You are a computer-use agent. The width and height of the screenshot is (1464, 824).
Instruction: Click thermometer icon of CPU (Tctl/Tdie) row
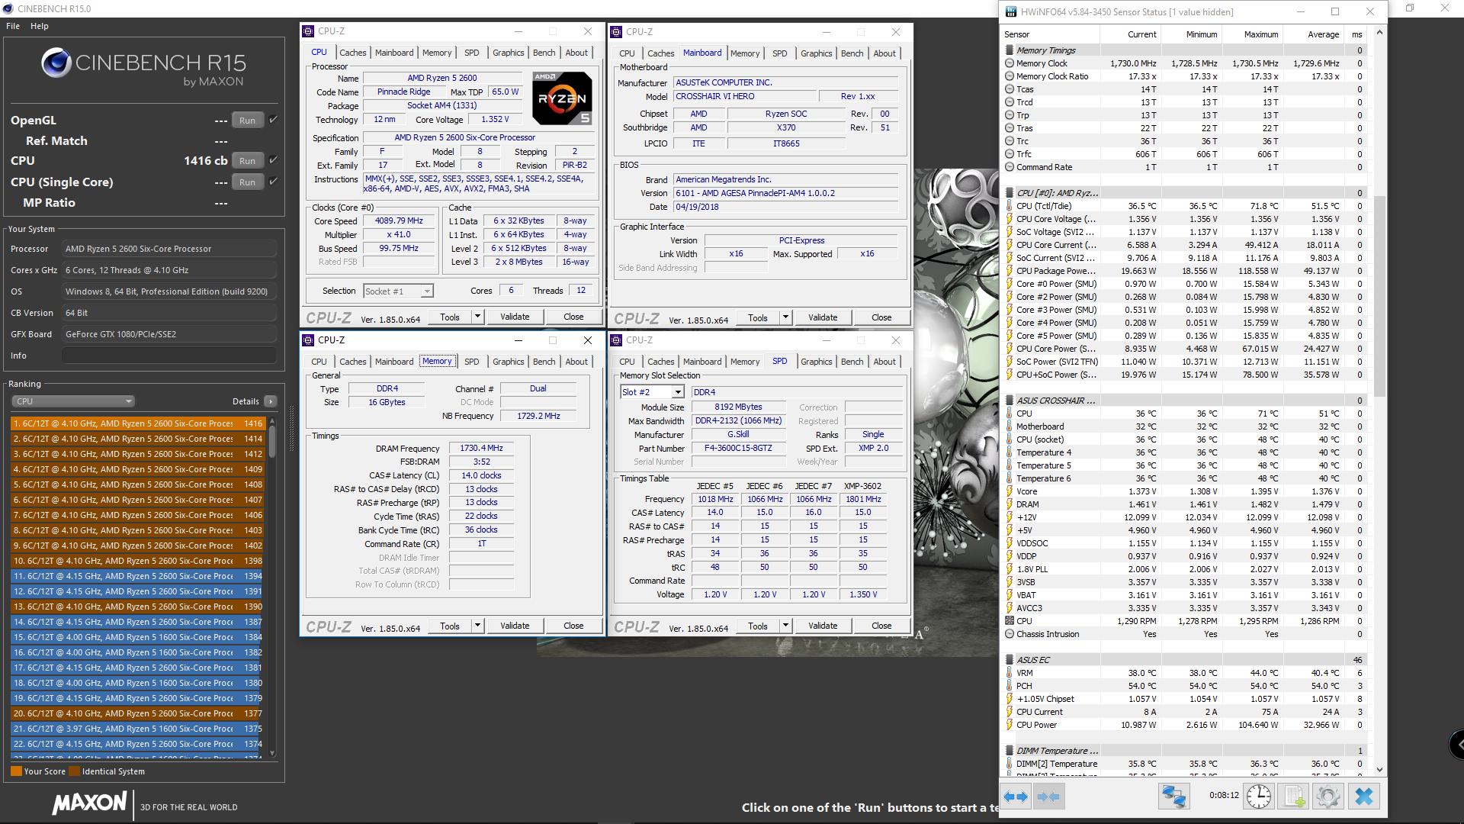(x=1010, y=206)
